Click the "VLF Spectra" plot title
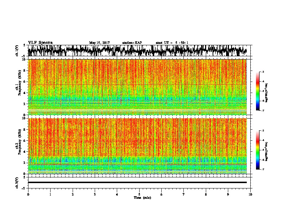This screenshot has width=282, height=218. pos(40,43)
